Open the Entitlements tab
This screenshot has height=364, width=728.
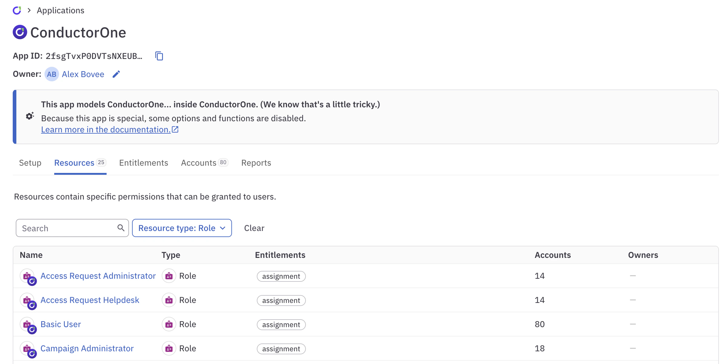(x=144, y=163)
